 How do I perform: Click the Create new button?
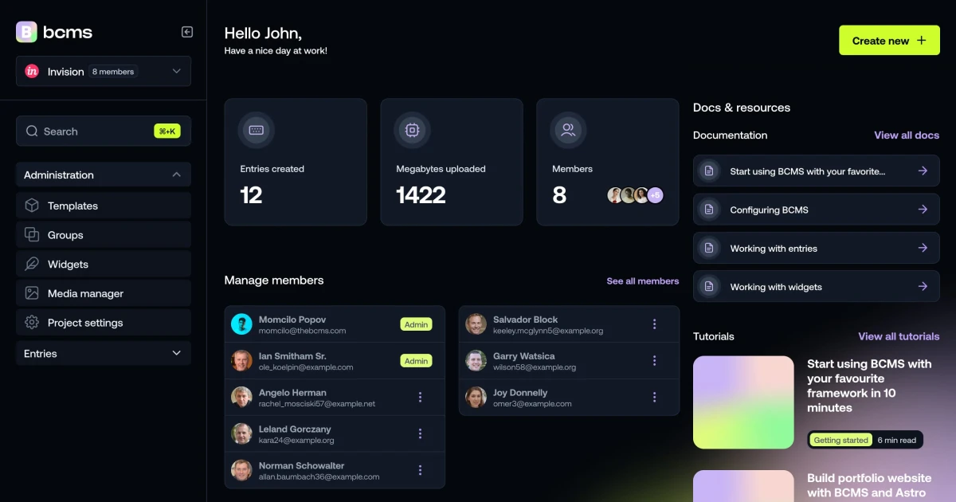click(889, 40)
